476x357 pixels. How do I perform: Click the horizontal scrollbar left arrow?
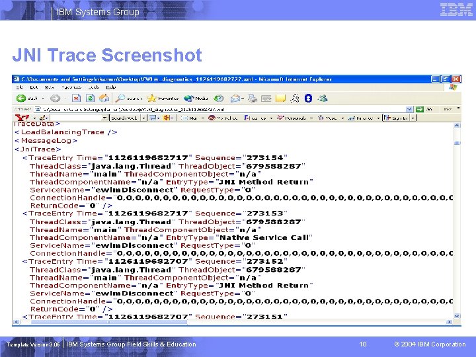(17, 322)
